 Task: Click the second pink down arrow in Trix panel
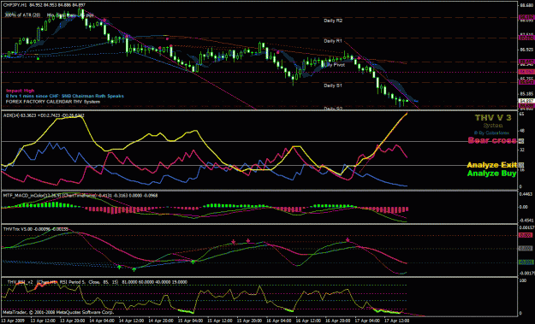coord(248,240)
